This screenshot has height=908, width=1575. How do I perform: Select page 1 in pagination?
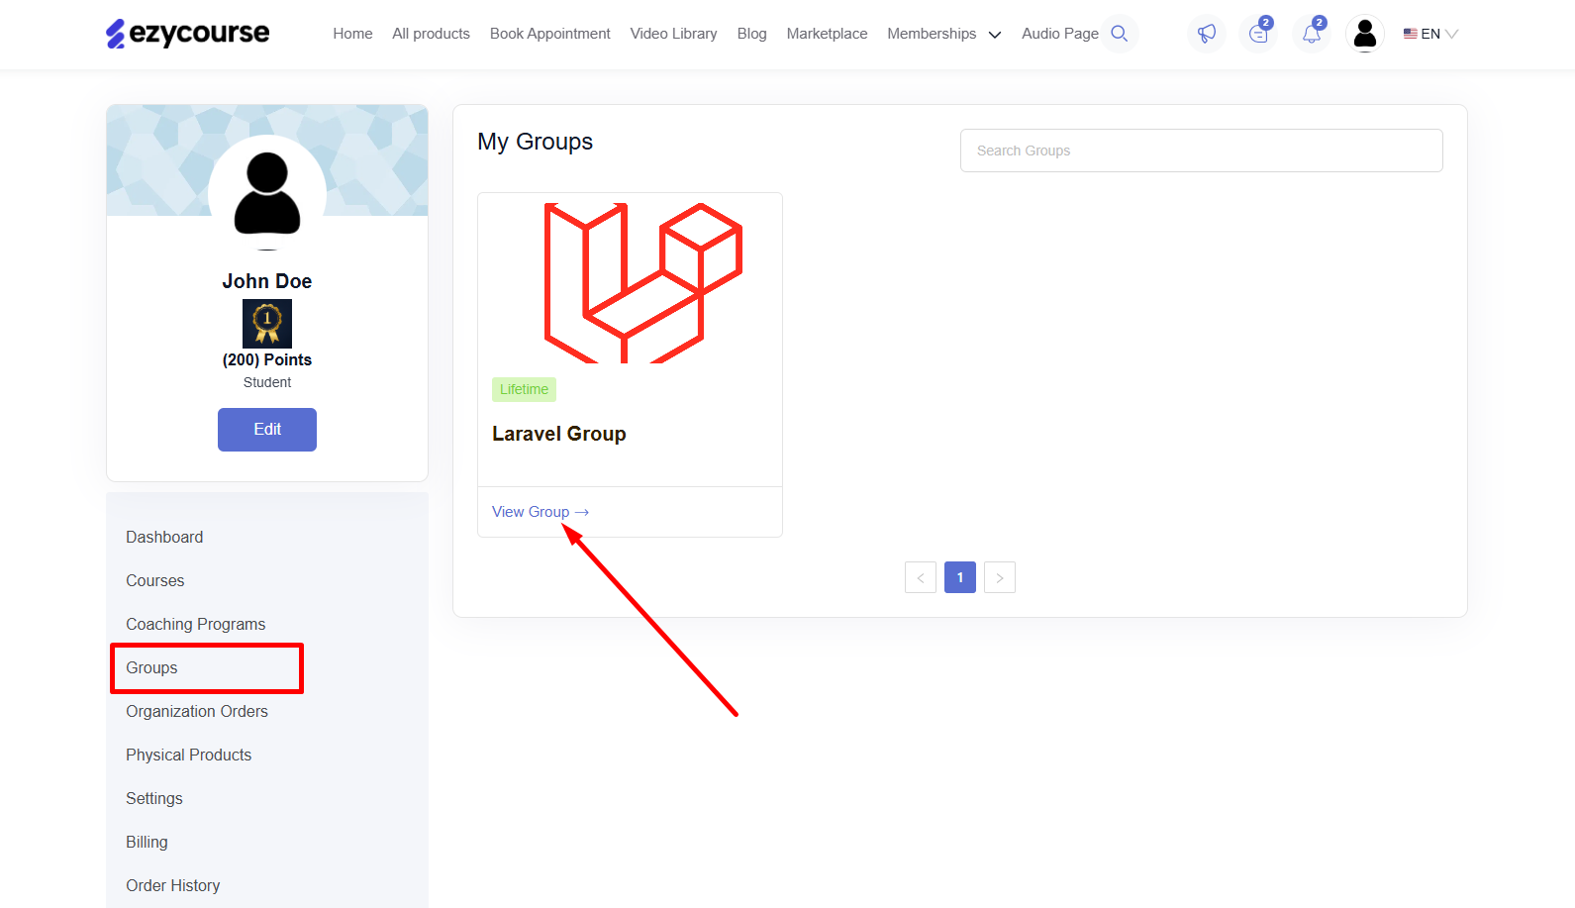pos(960,577)
